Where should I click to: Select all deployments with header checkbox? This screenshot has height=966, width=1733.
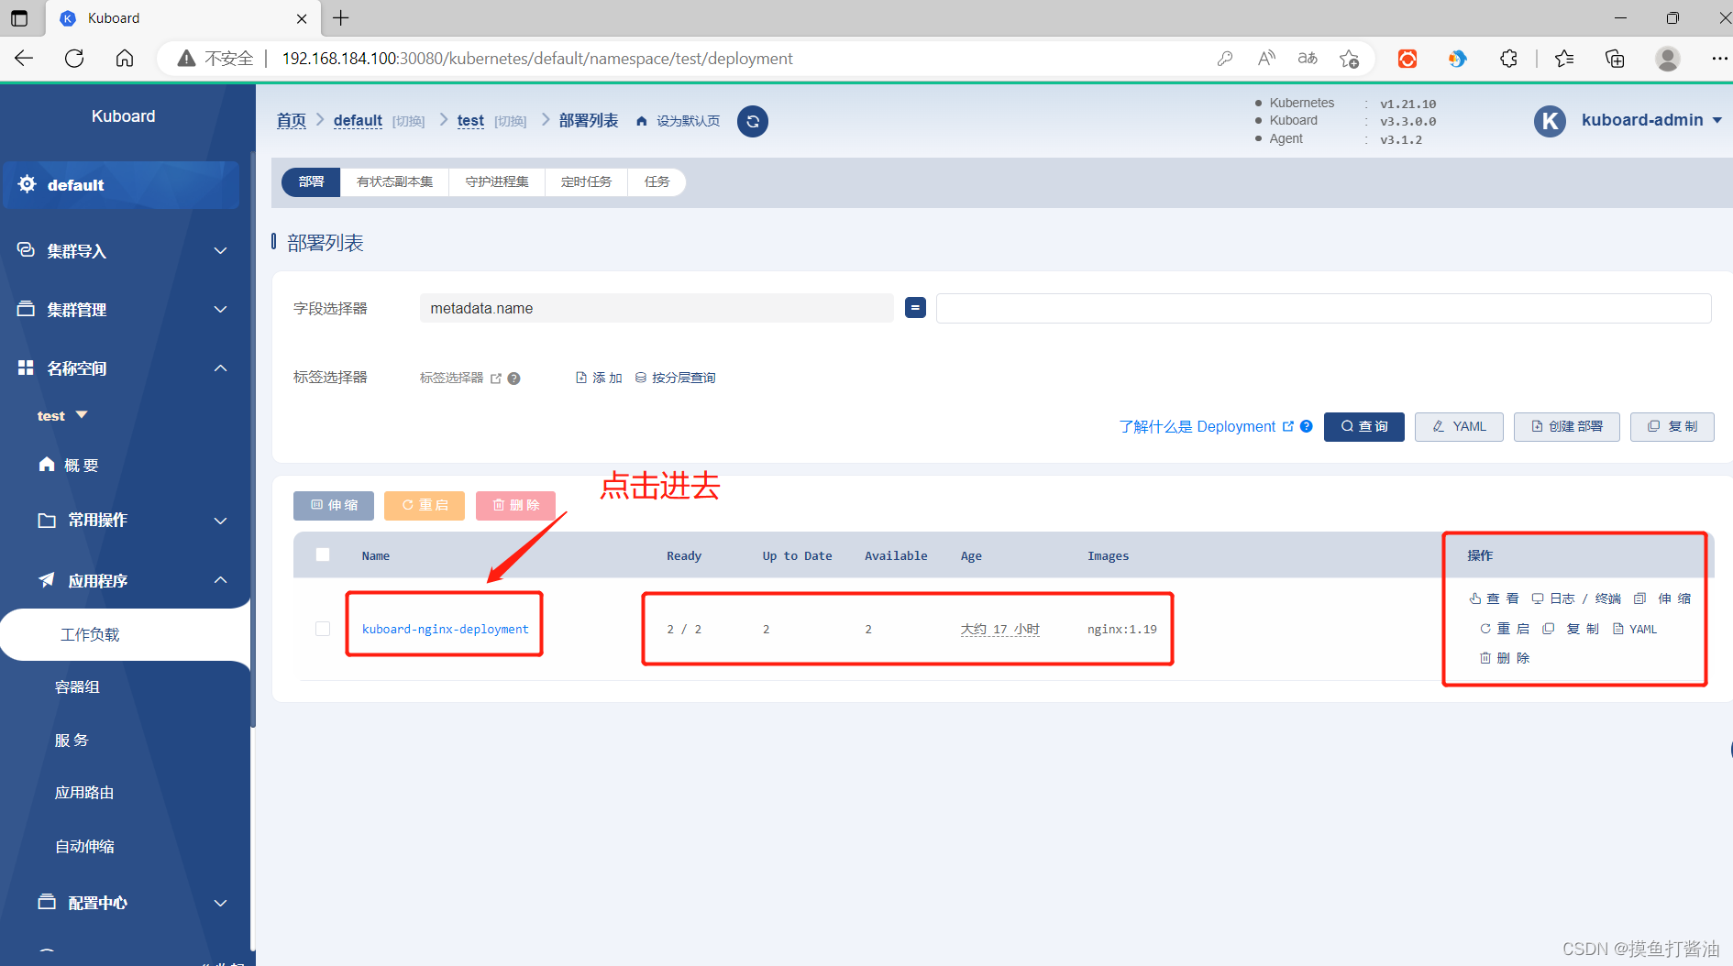click(x=323, y=554)
